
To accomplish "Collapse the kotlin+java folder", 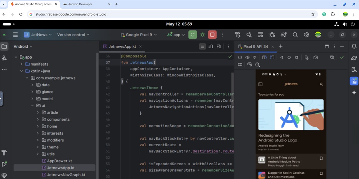I will pyautogui.click(x=21, y=71).
